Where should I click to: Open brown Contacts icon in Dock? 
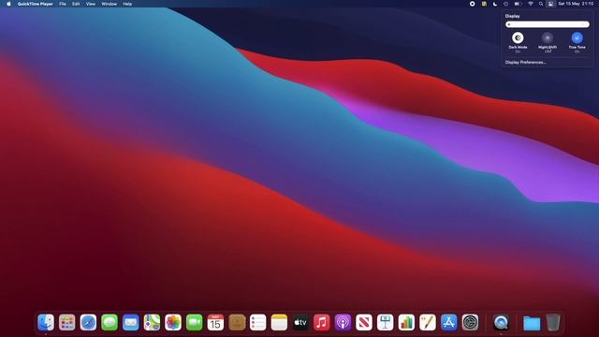237,322
